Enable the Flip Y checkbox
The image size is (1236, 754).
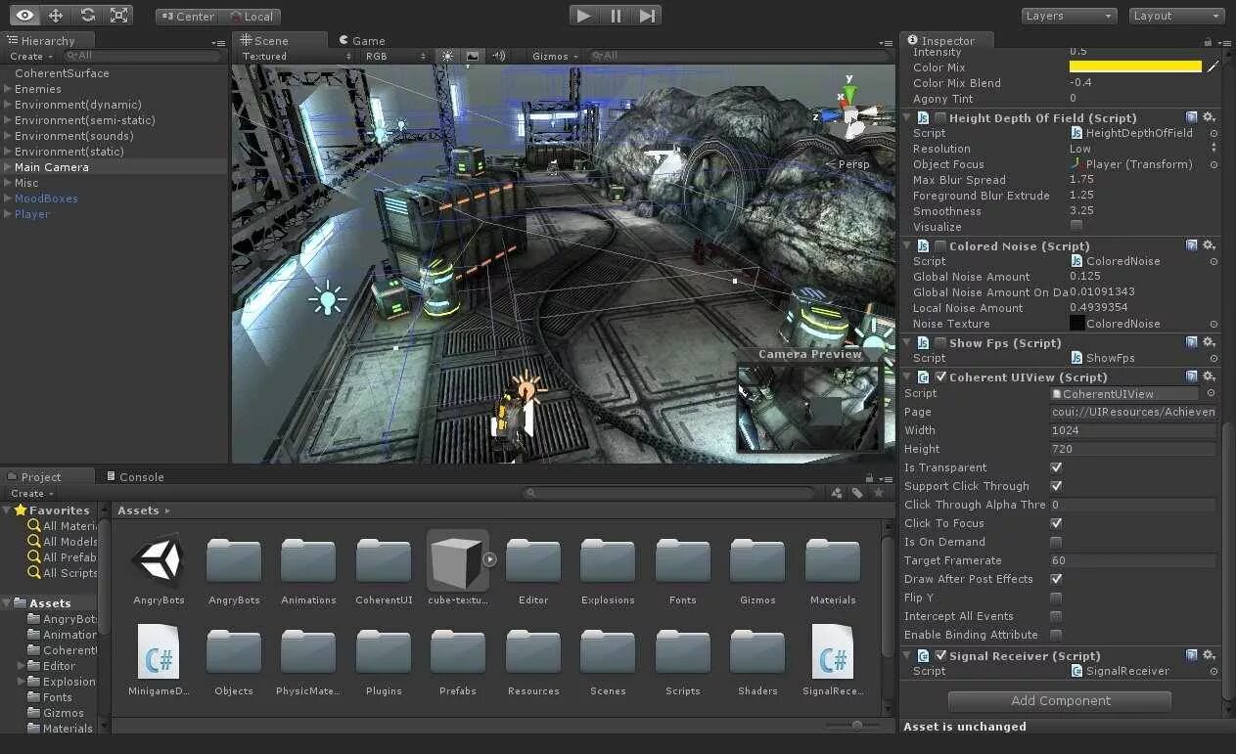1055,598
